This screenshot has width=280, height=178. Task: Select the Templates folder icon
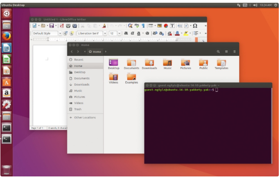(x=221, y=62)
